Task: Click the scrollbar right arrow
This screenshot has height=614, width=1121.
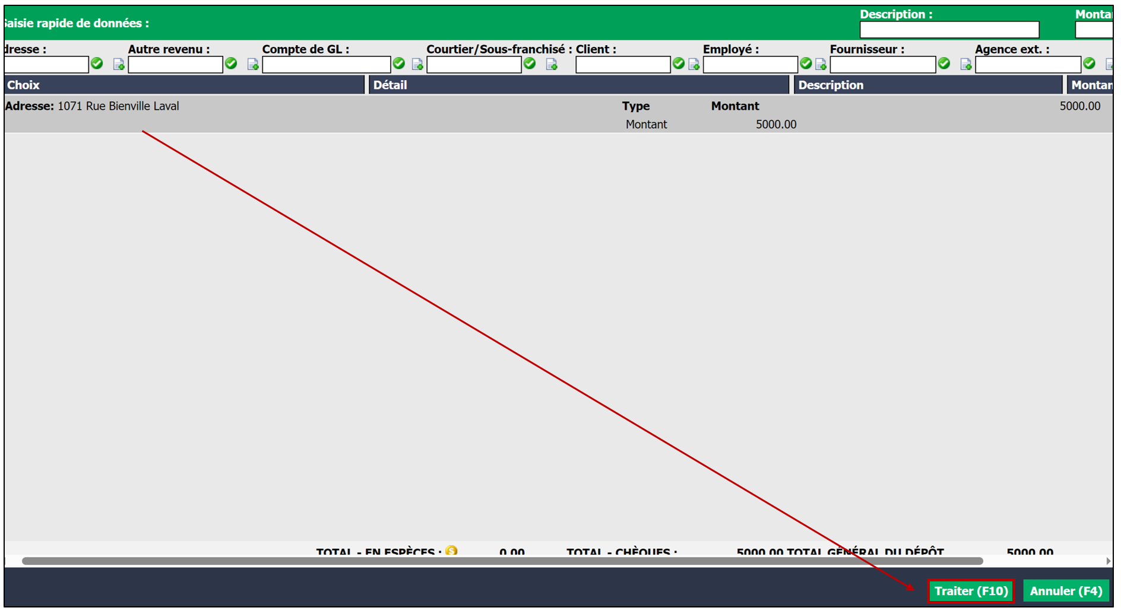Action: coord(1108,561)
